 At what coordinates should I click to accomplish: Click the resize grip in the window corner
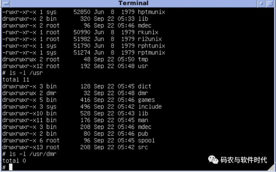pos(271,167)
